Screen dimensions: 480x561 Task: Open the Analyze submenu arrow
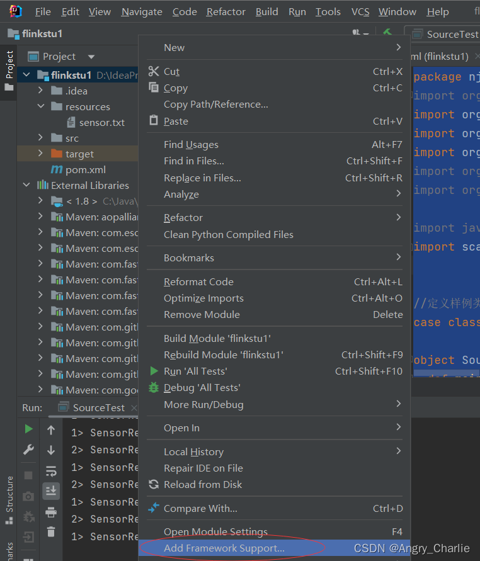pos(398,193)
